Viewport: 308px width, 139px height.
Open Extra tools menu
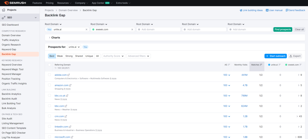[x=123, y=3]
